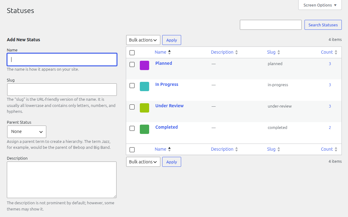Click the 'Add New Status' heading
This screenshot has height=217, width=348.
[x=24, y=40]
